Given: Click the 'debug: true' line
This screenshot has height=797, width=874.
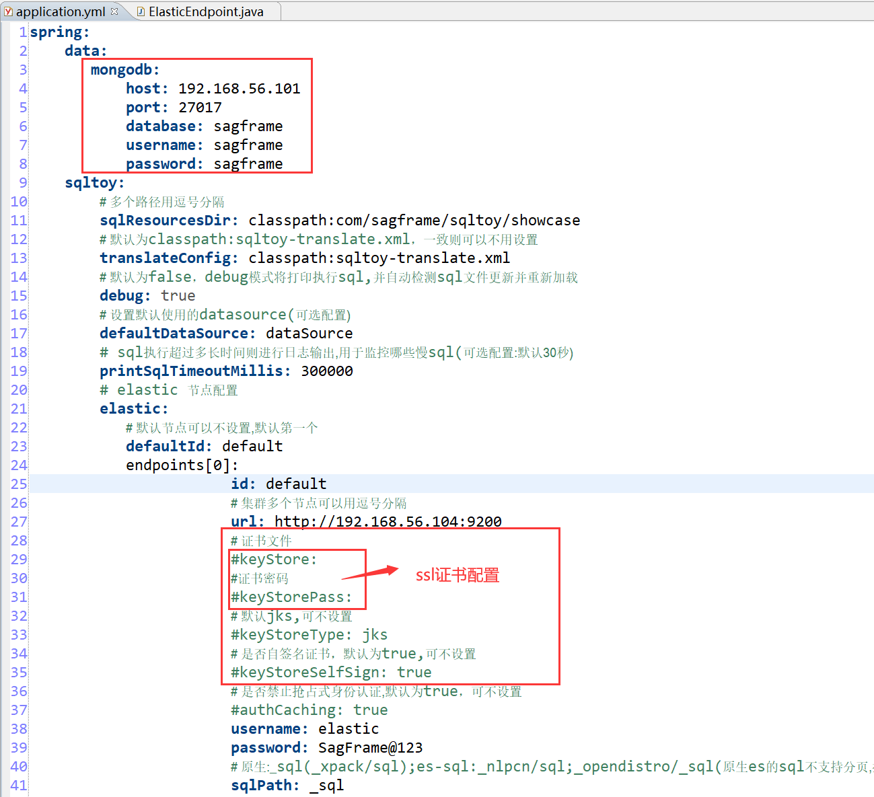Looking at the screenshot, I should tap(147, 296).
